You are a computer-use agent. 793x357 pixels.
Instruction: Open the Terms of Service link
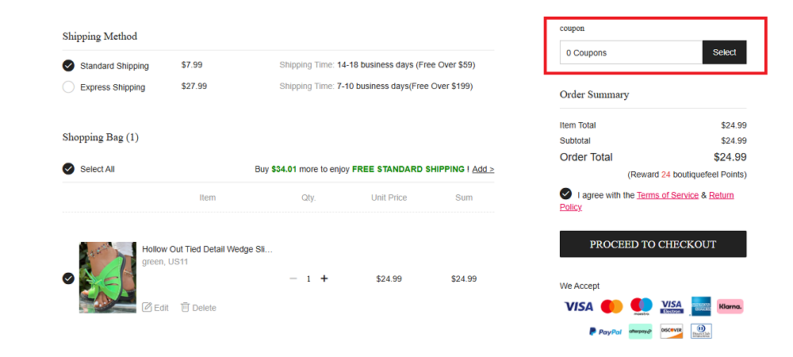[x=668, y=195]
